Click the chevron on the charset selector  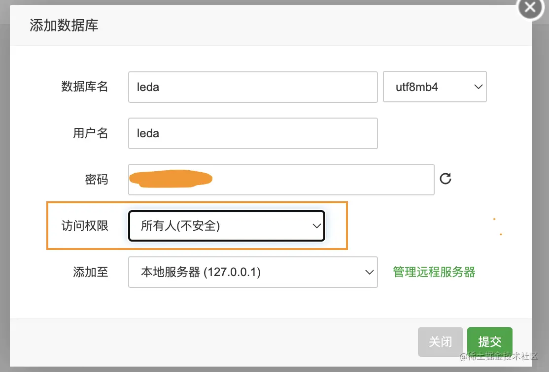(x=478, y=87)
